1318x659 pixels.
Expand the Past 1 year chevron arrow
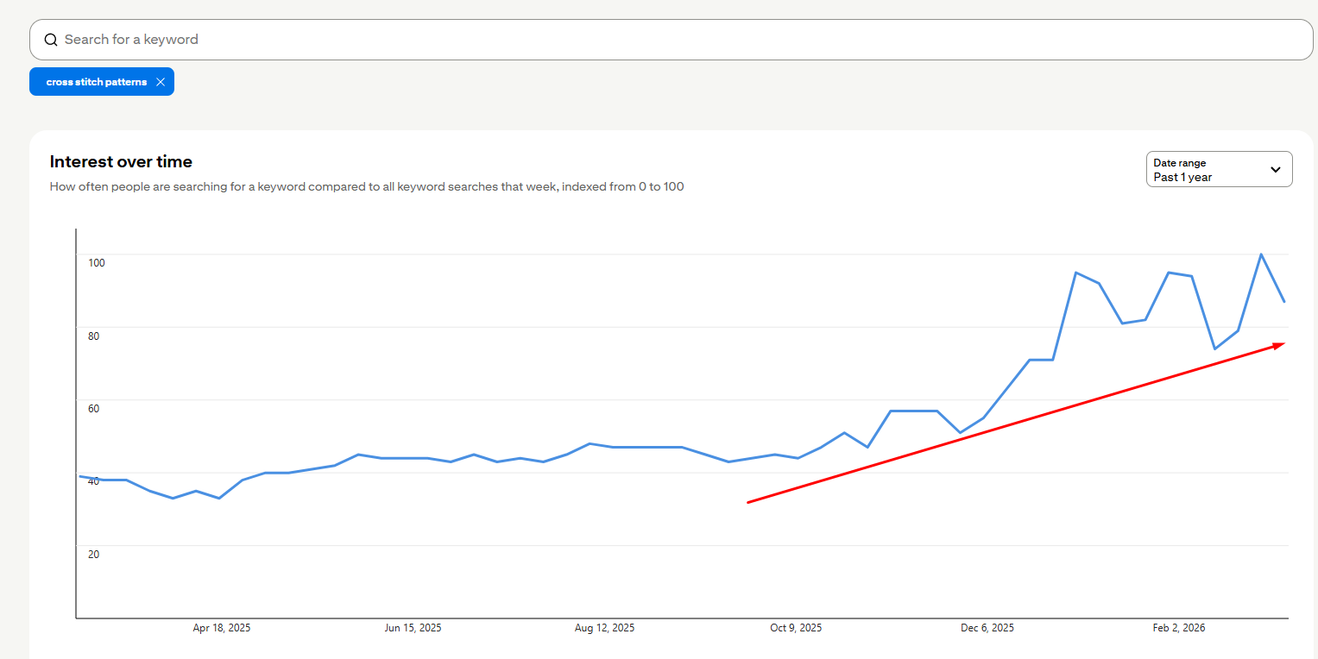(1276, 170)
